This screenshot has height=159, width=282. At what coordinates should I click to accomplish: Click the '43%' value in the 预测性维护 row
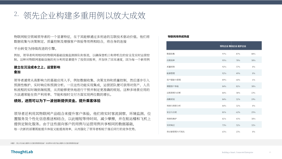pos(238,119)
